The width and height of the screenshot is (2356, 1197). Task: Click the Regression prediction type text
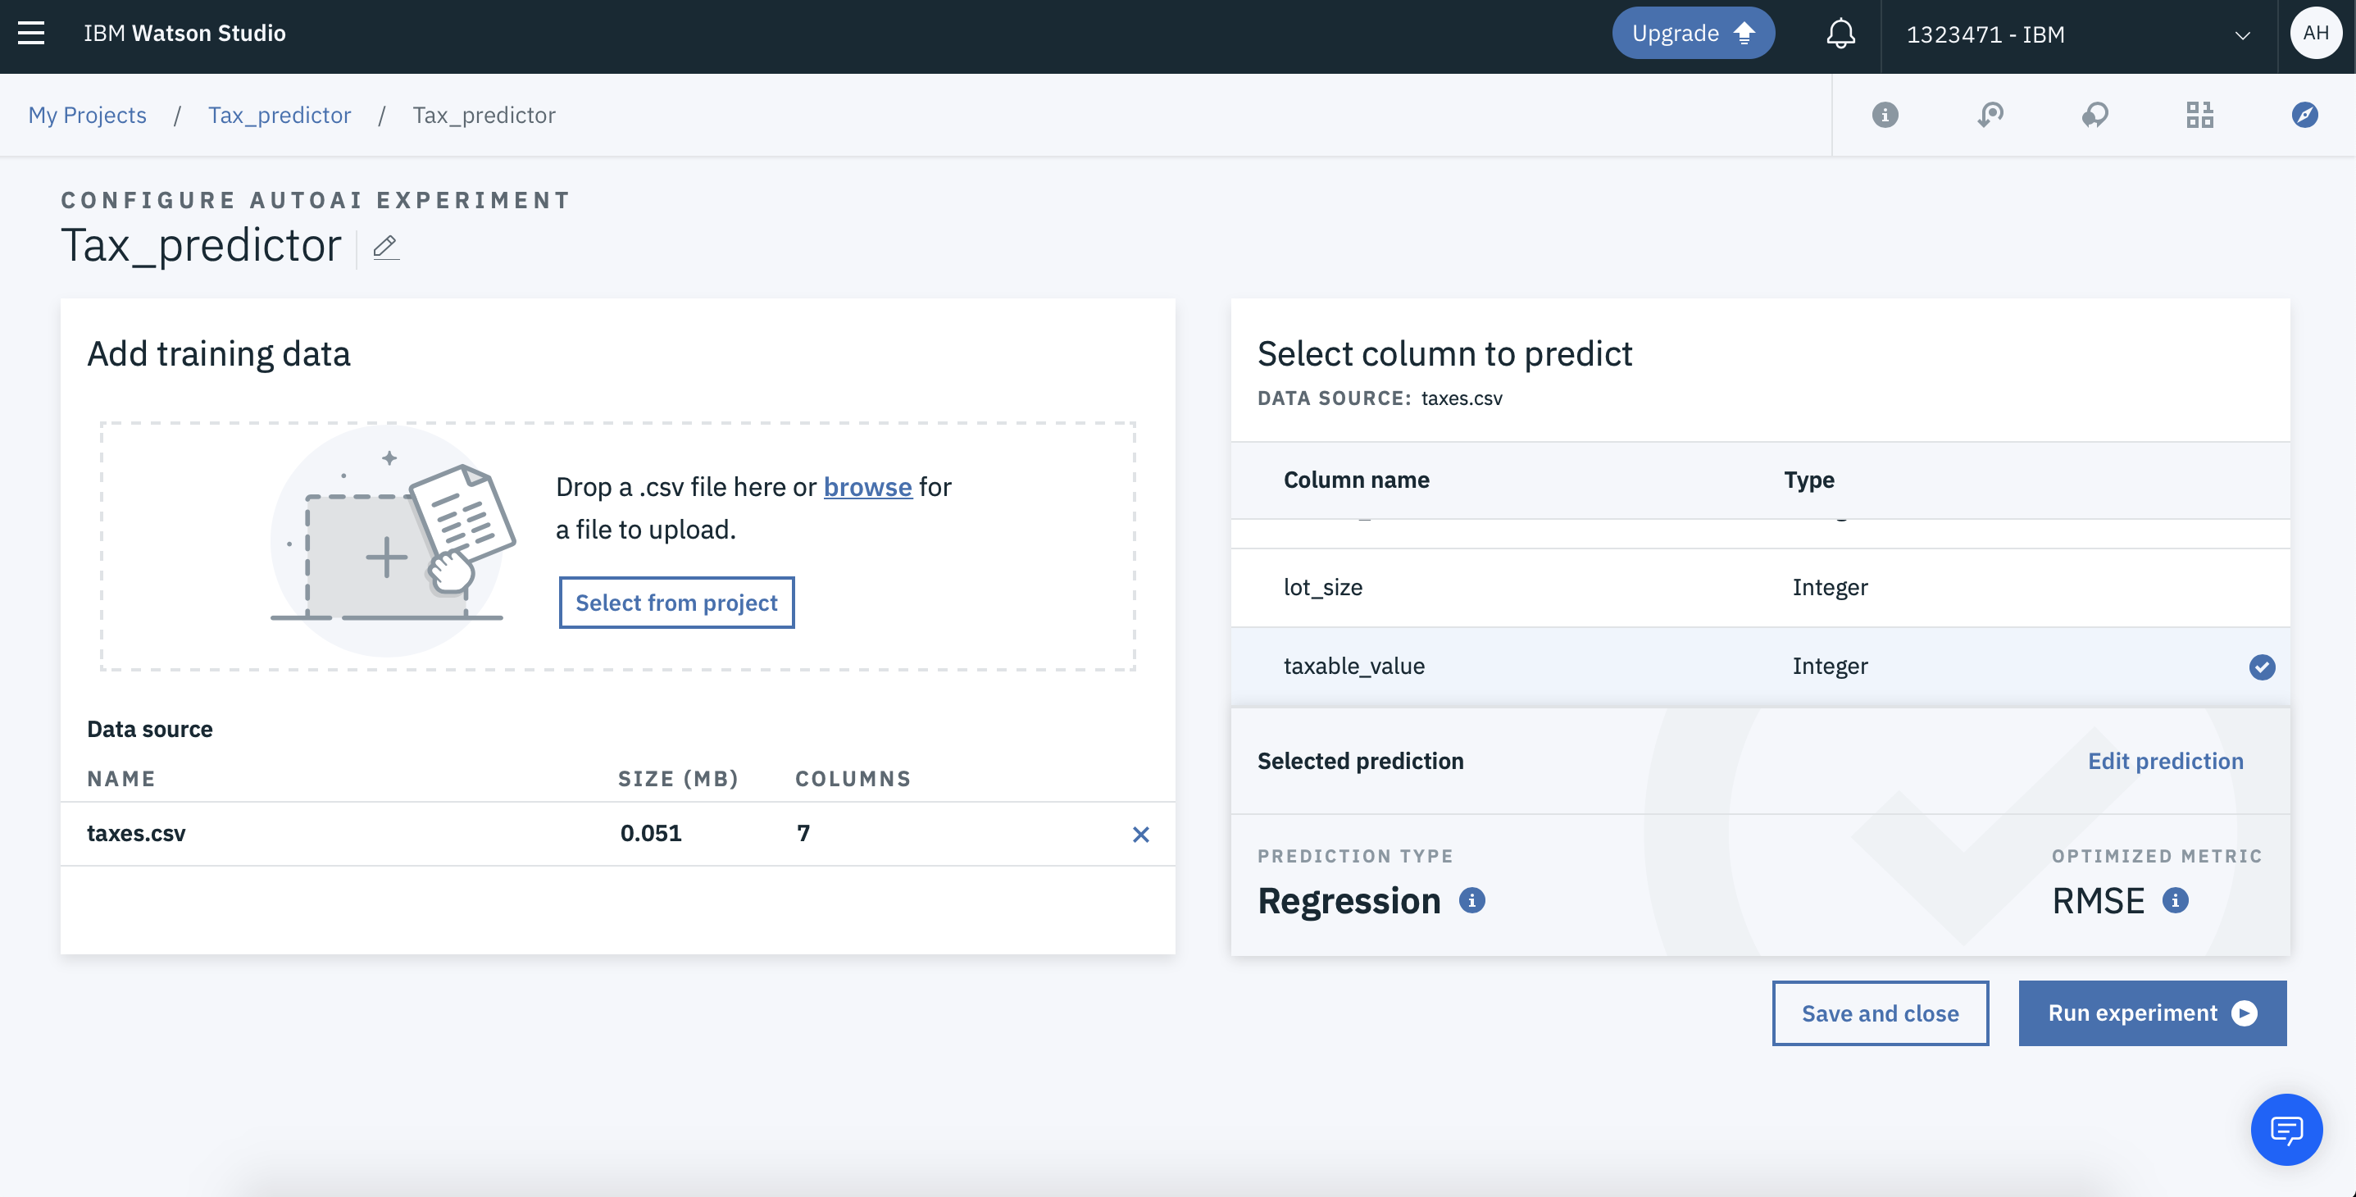coord(1349,901)
